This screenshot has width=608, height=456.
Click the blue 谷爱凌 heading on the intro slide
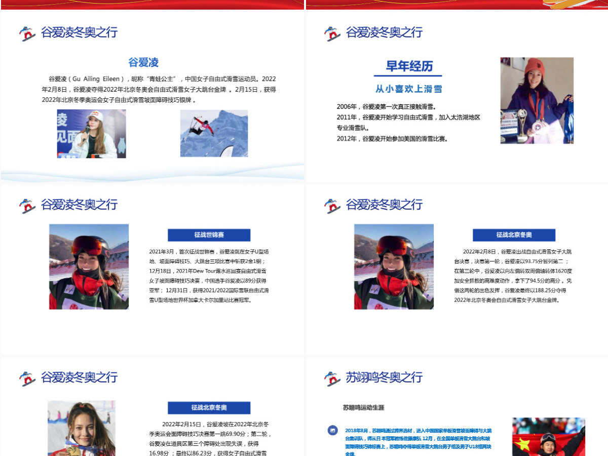(x=143, y=62)
